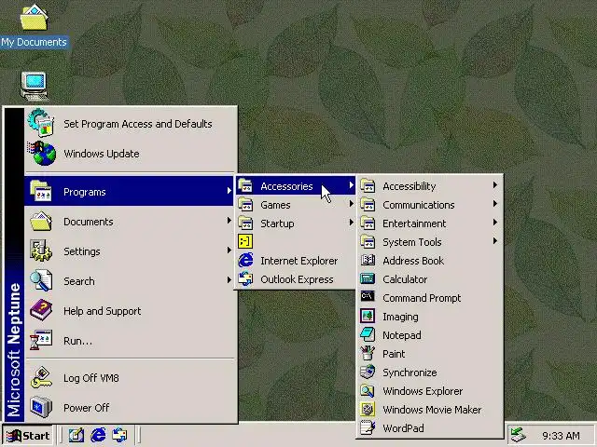The image size is (597, 447).
Task: Expand the Communications submenu arrow
Action: pyautogui.click(x=495, y=204)
